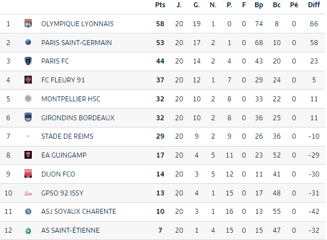Click the Bp goals-for column header
This screenshot has width=327, height=240.
pos(259,5)
